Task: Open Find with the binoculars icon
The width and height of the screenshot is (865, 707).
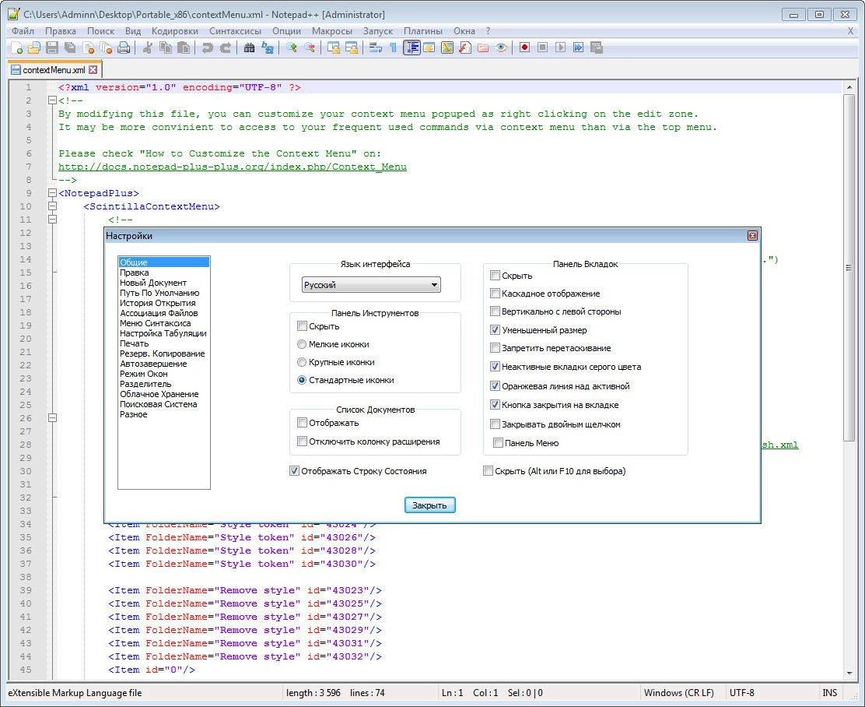Action: pos(250,48)
